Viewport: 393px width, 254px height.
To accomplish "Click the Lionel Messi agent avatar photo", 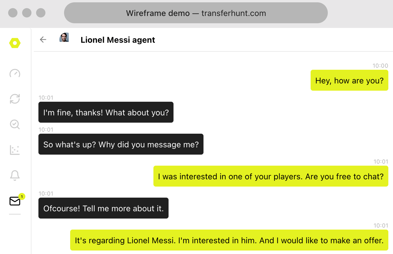I will (x=64, y=37).
